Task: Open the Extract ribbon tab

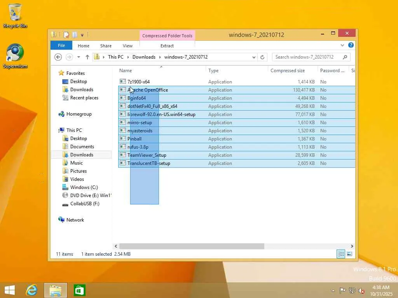Action: pyautogui.click(x=167, y=46)
